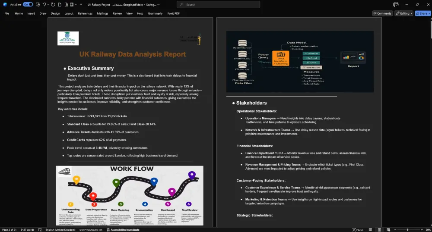
Task: Select Print Layout view icon
Action: coord(379,230)
